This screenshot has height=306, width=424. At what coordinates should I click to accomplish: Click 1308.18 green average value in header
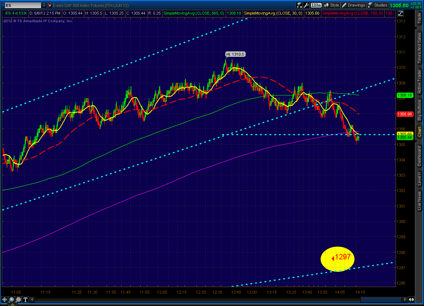pos(234,13)
